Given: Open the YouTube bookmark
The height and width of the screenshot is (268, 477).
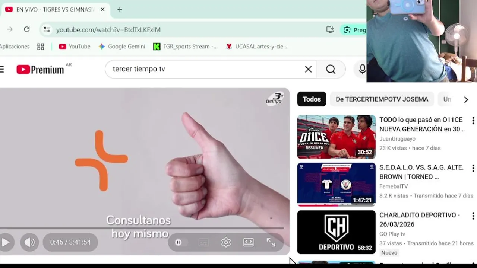Looking at the screenshot, I should coord(75,47).
